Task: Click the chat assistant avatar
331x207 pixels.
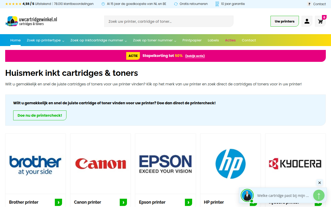Action: tap(247, 195)
